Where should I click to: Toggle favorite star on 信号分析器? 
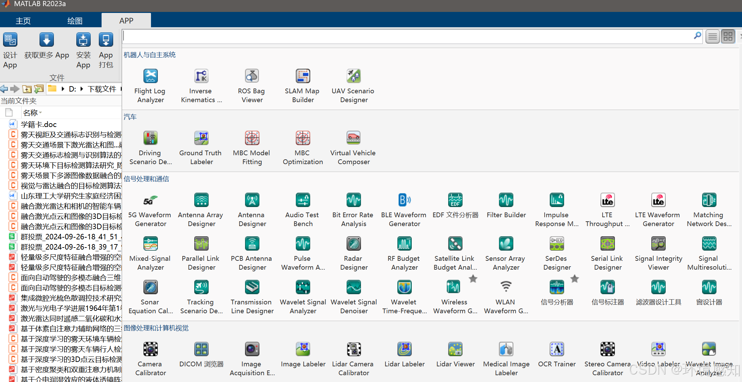(575, 279)
